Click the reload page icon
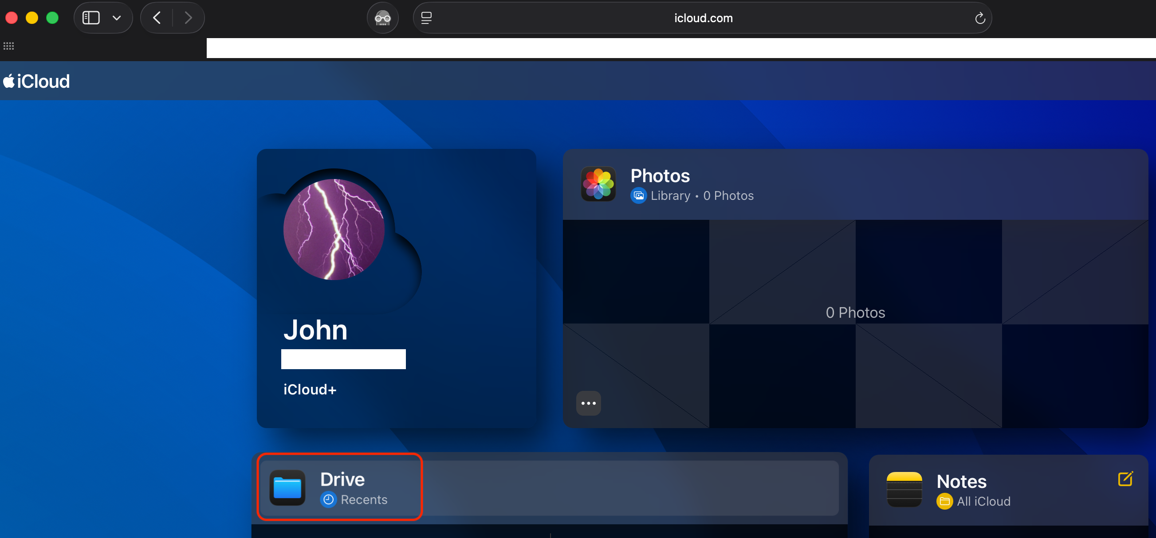Screen dimensions: 1156x538 pos(979,18)
